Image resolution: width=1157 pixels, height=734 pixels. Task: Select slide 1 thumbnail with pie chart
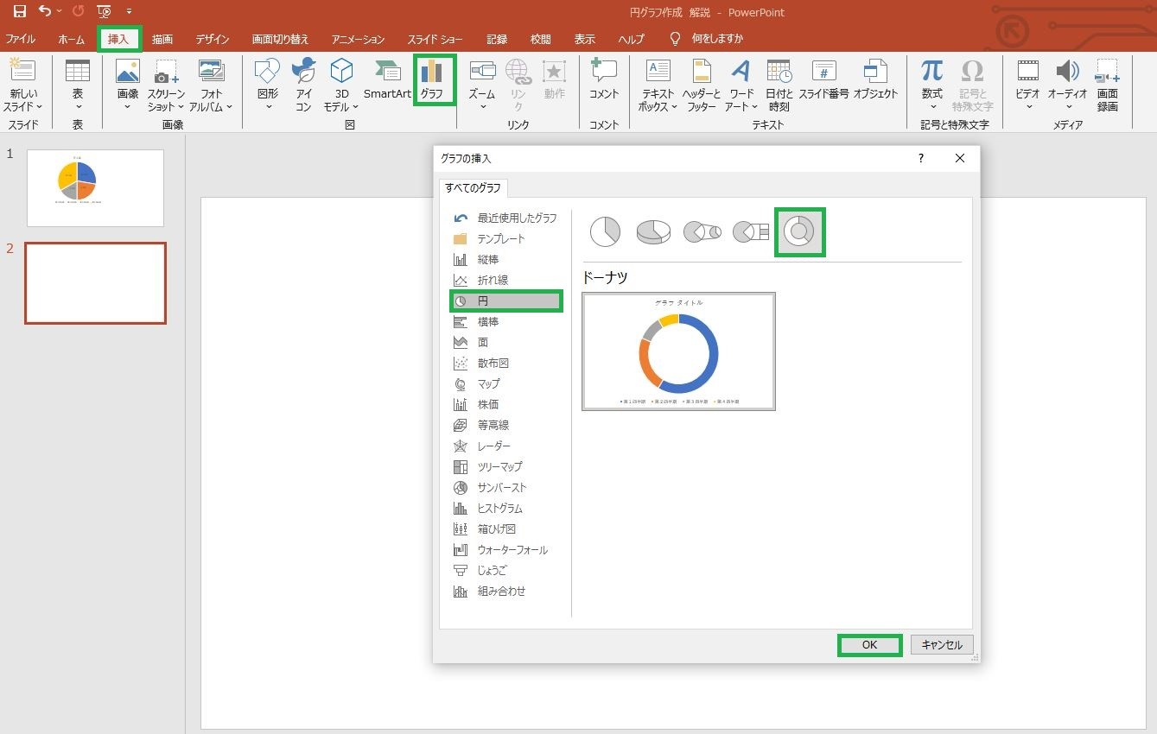click(95, 188)
